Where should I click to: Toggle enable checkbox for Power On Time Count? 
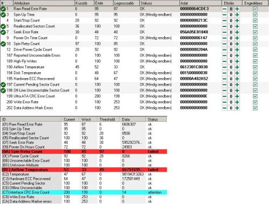coord(255,38)
